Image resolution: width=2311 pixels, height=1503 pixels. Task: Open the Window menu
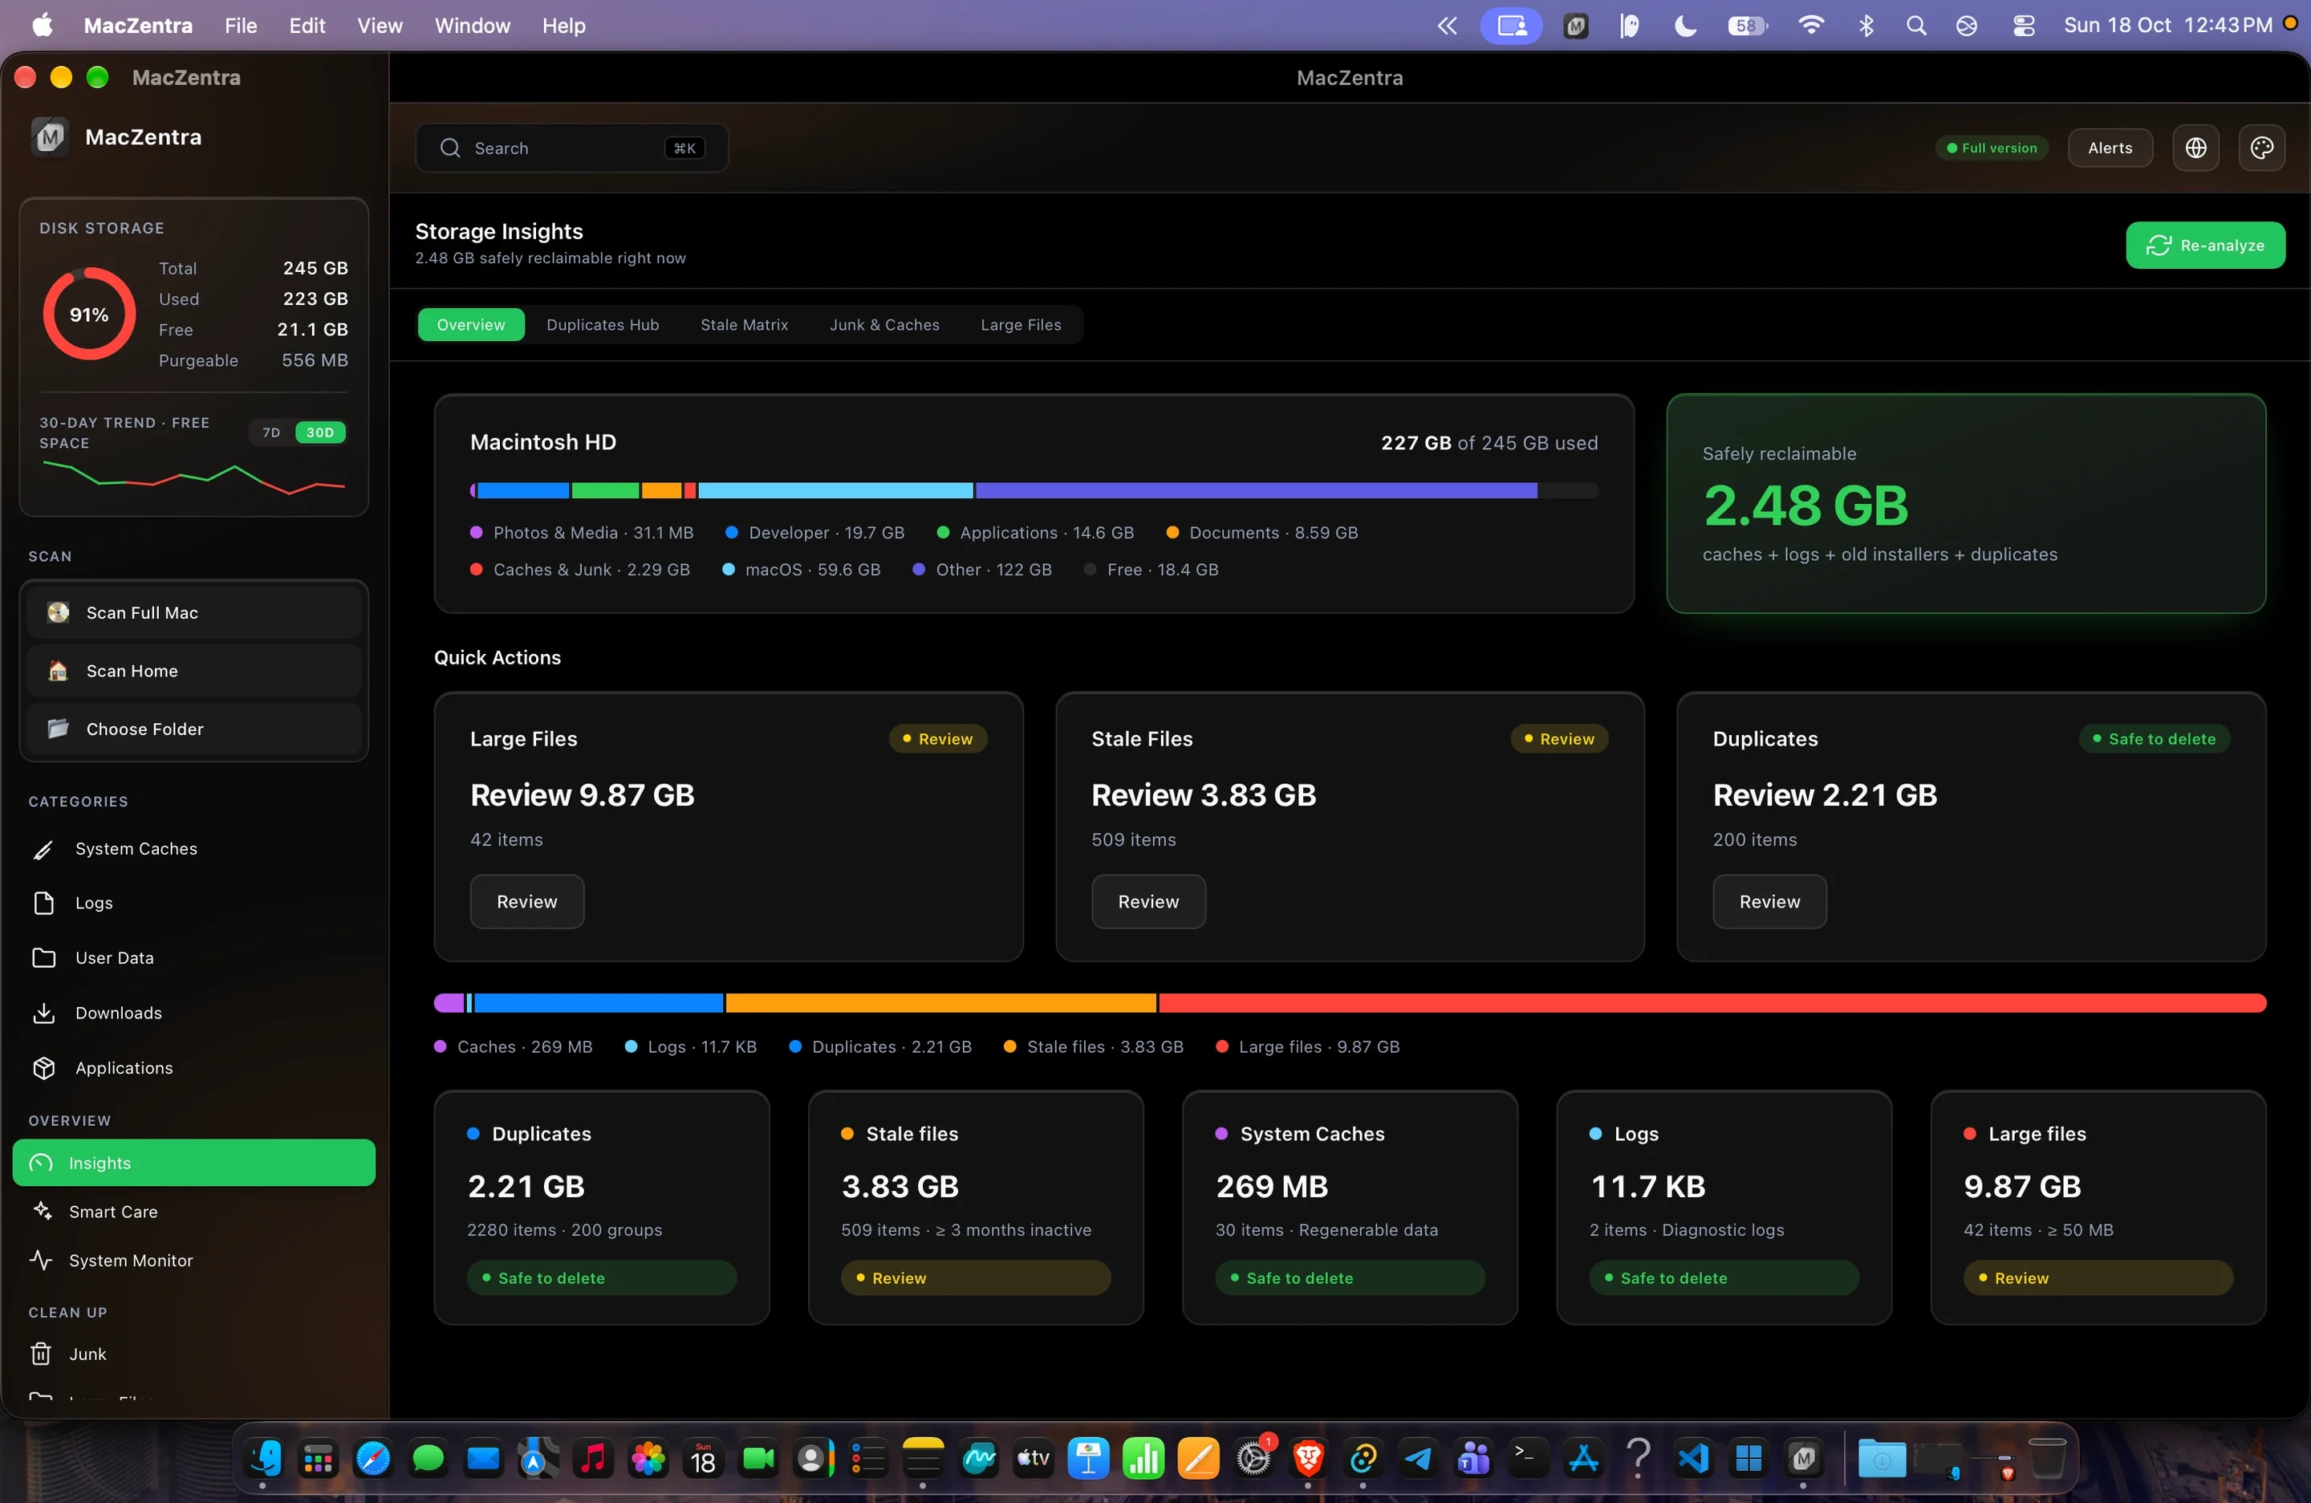pyautogui.click(x=472, y=25)
